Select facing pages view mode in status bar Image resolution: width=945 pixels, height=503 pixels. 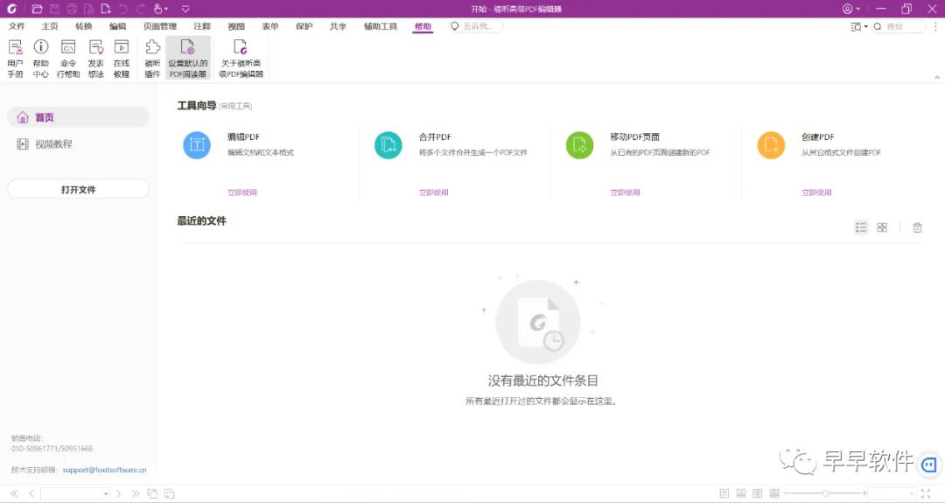pyautogui.click(x=758, y=494)
